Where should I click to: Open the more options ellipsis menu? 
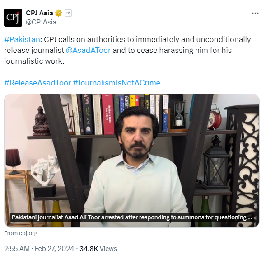[x=255, y=13]
